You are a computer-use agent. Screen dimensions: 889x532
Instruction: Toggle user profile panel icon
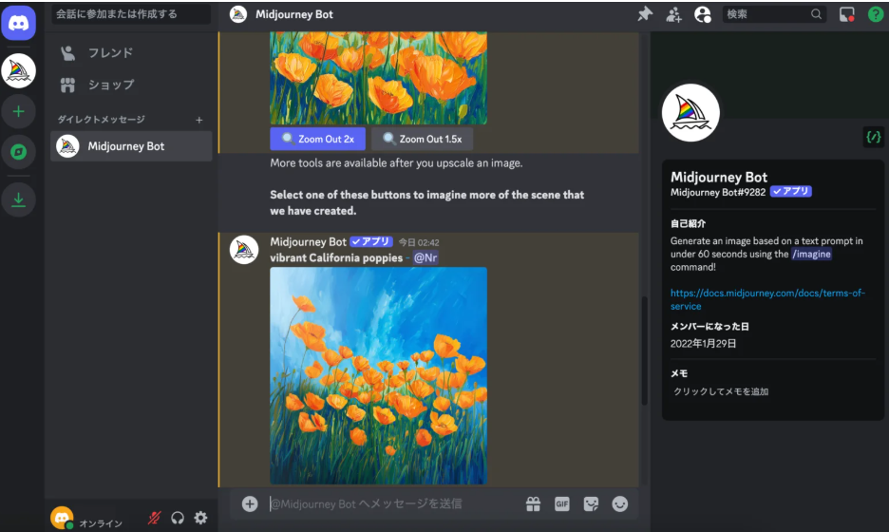click(703, 14)
